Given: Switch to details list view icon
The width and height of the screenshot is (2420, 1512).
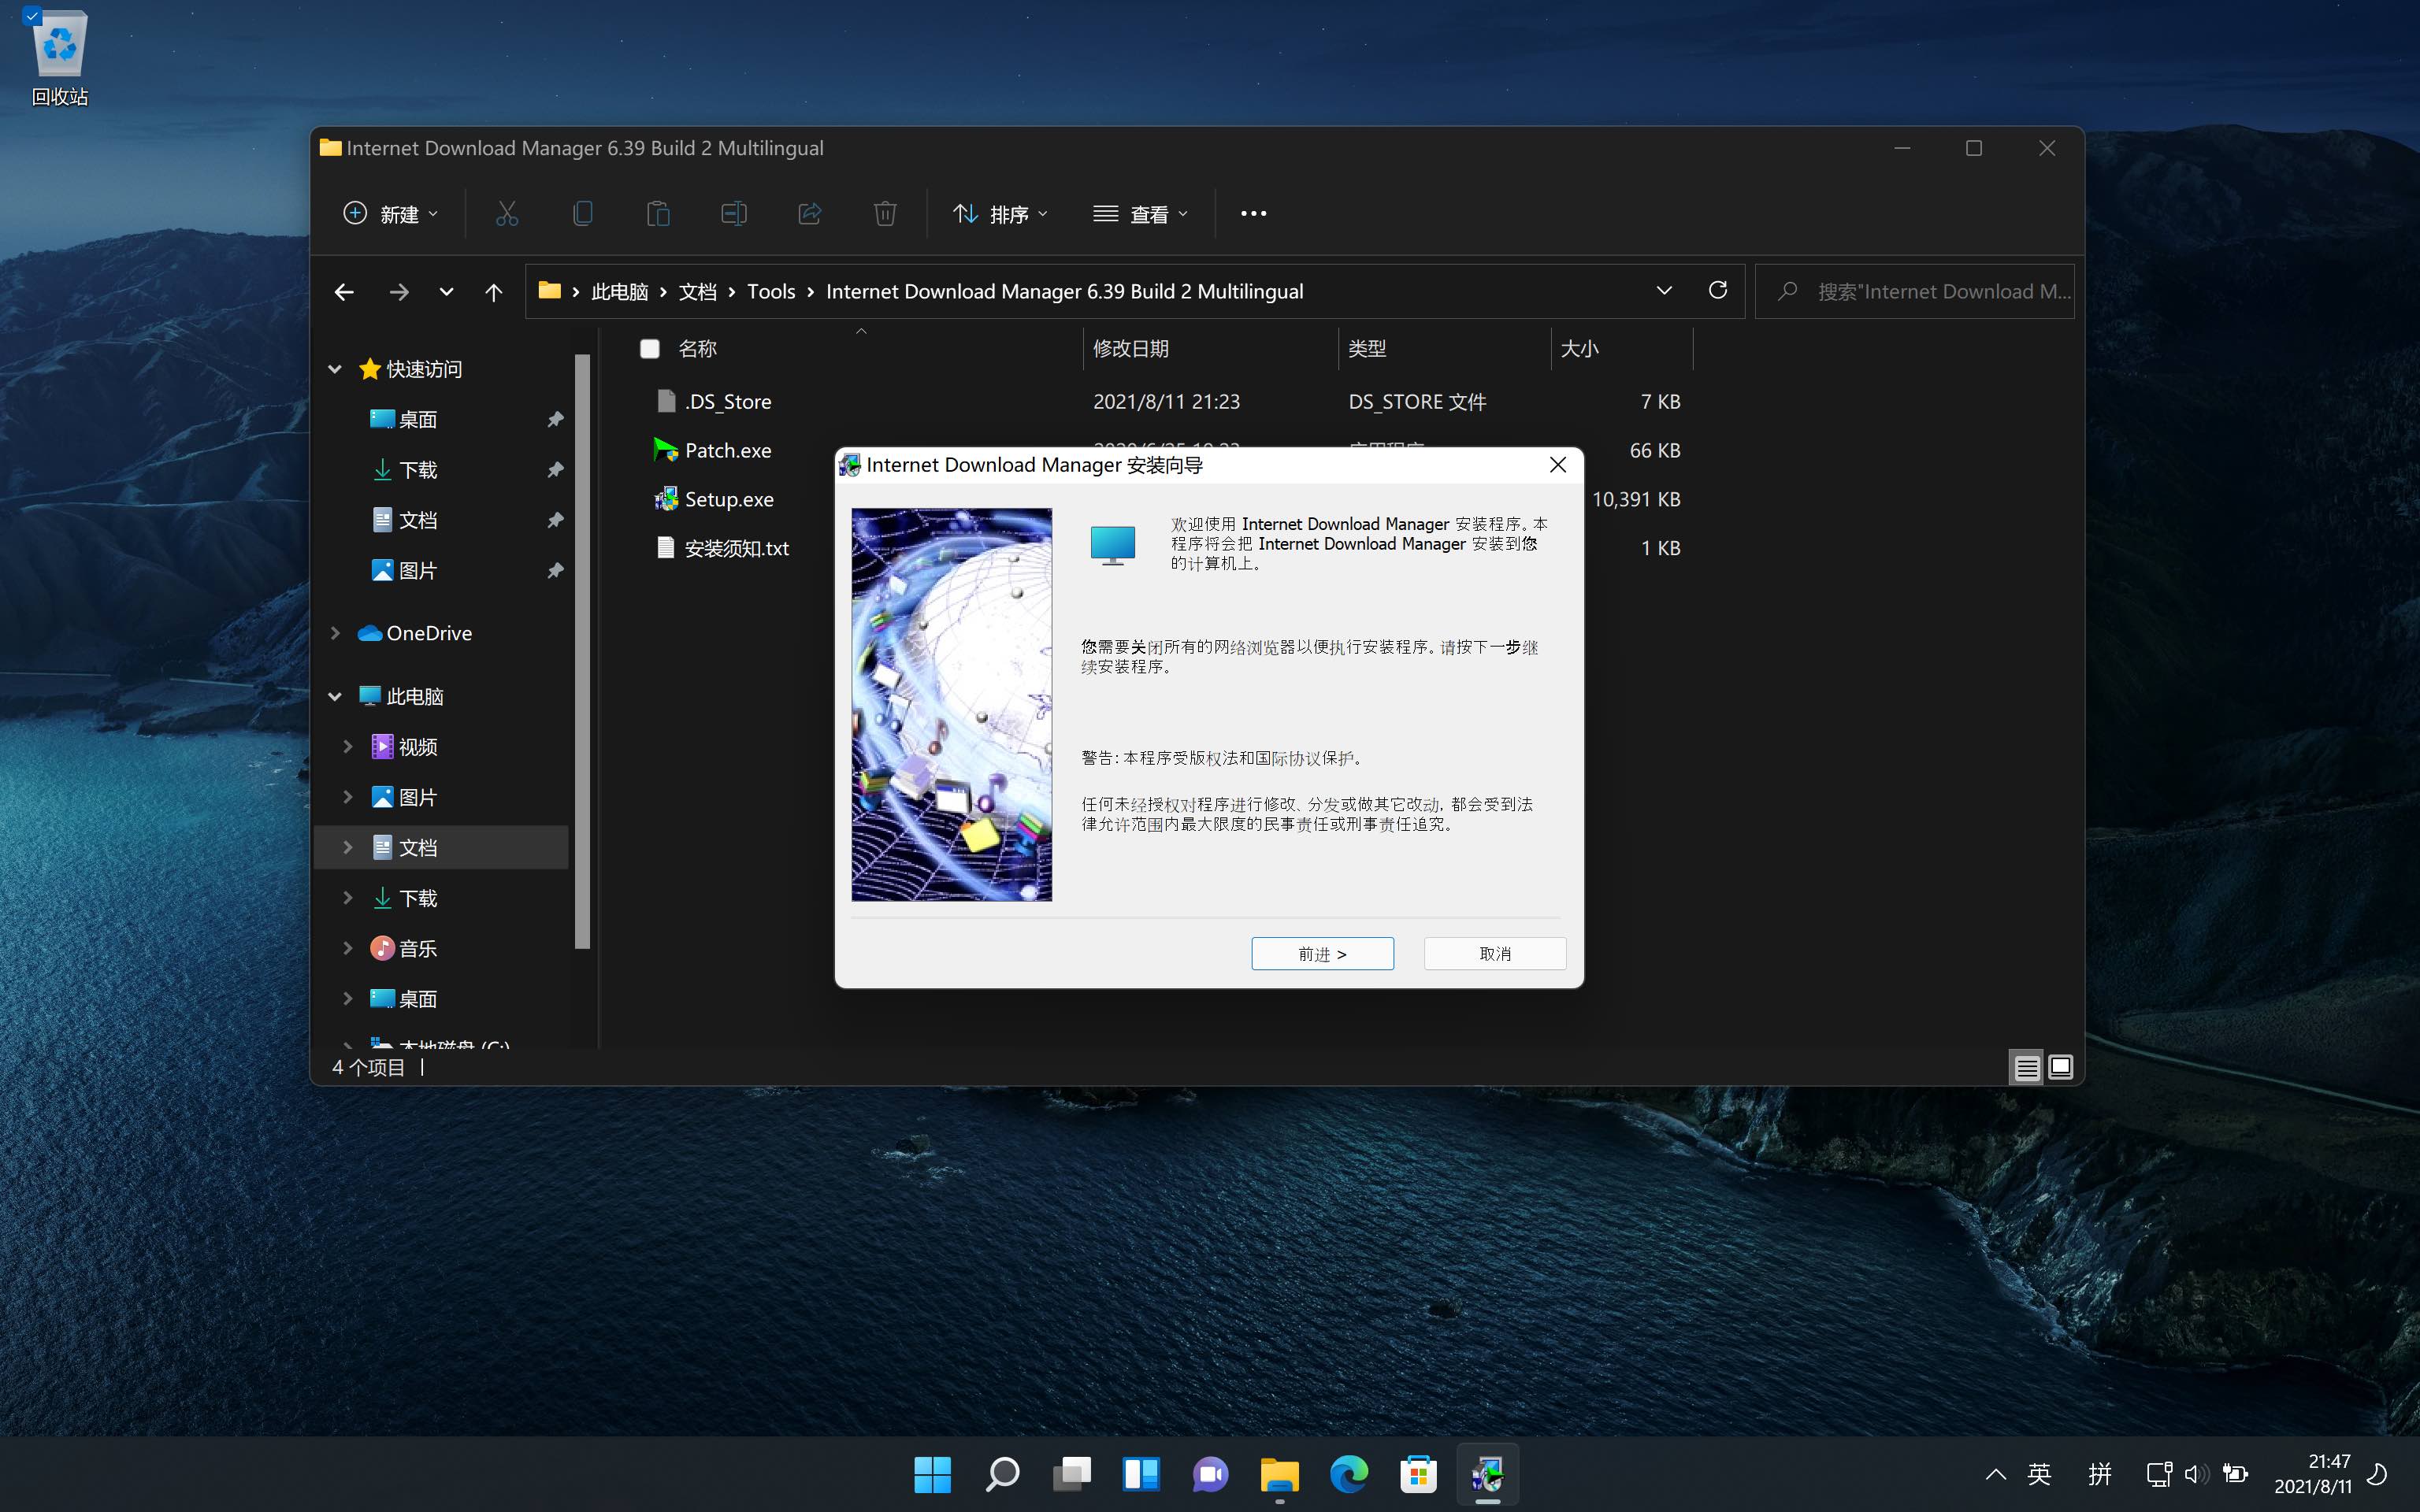Looking at the screenshot, I should pyautogui.click(x=2026, y=1067).
